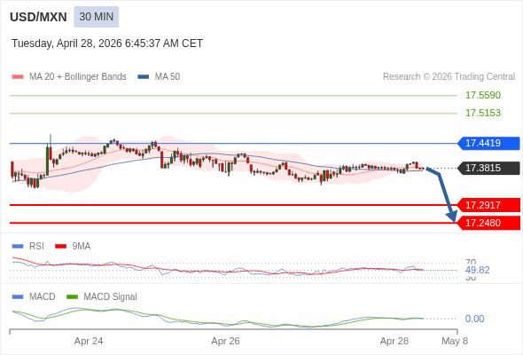Click the Research © 2026 Trading Central credit
Screen dimensions: 523x355
coord(449,77)
